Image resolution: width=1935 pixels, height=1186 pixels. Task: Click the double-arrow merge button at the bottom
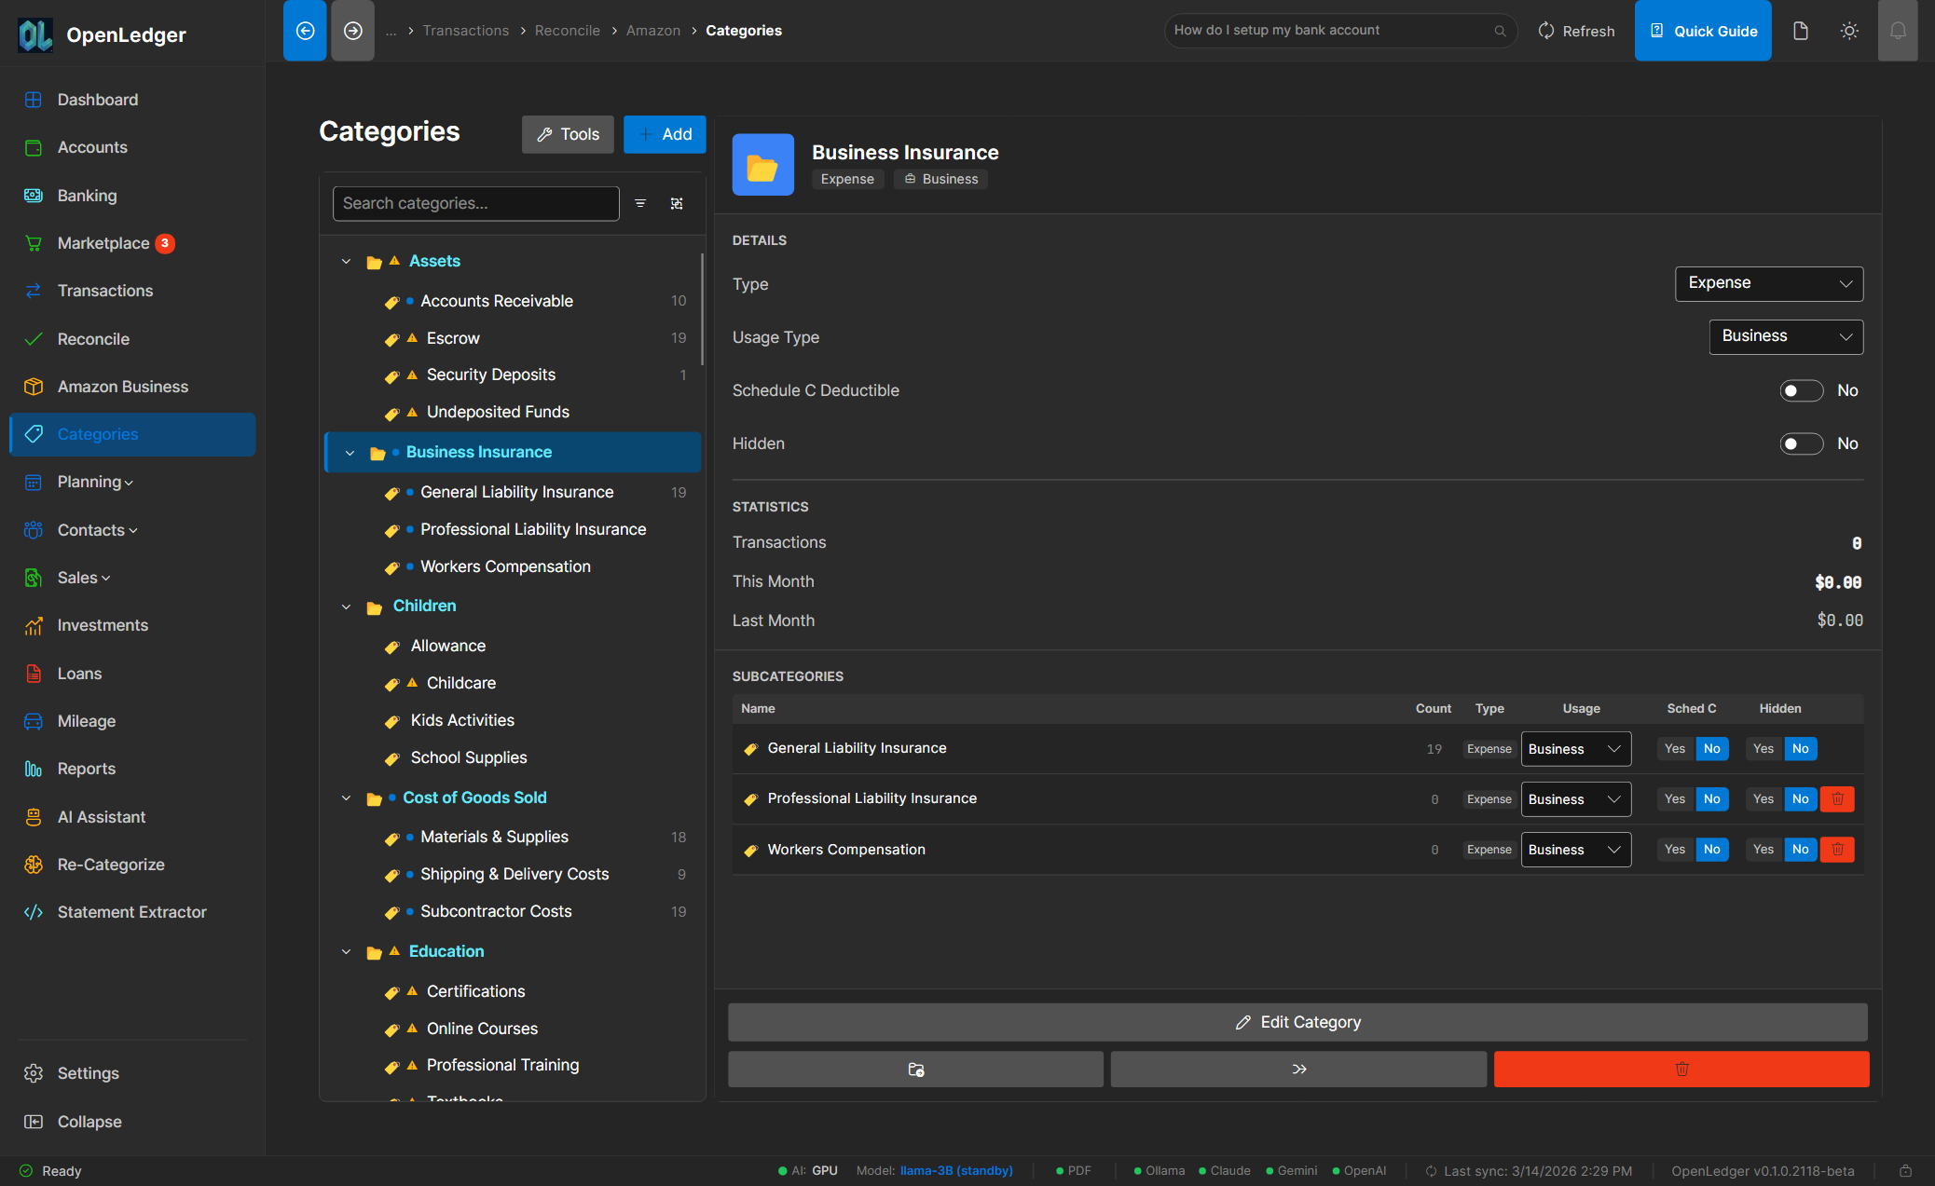click(1298, 1069)
